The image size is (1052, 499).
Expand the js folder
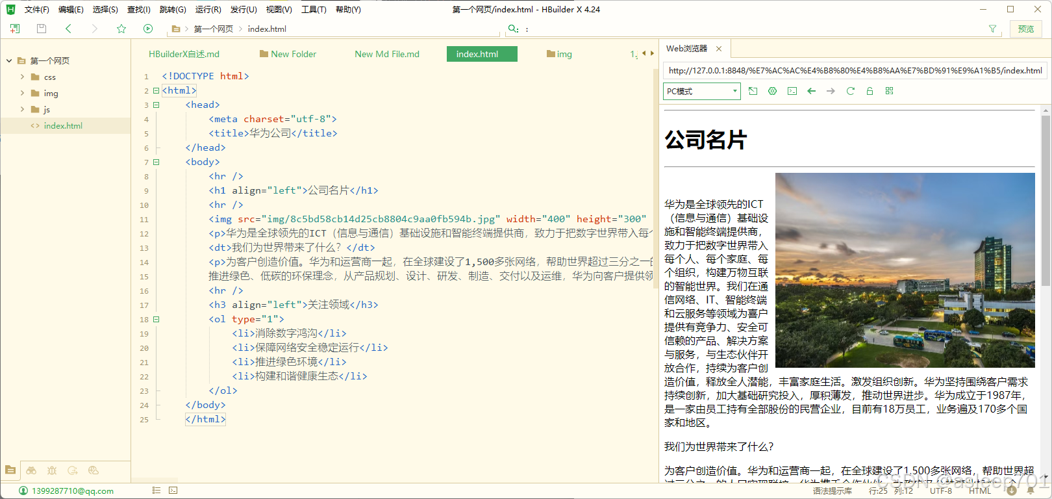(x=22, y=109)
